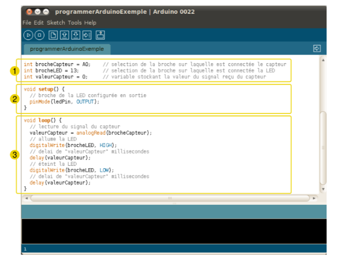Open the Edit menu
The height and width of the screenshot is (259, 337).
pos(39,23)
